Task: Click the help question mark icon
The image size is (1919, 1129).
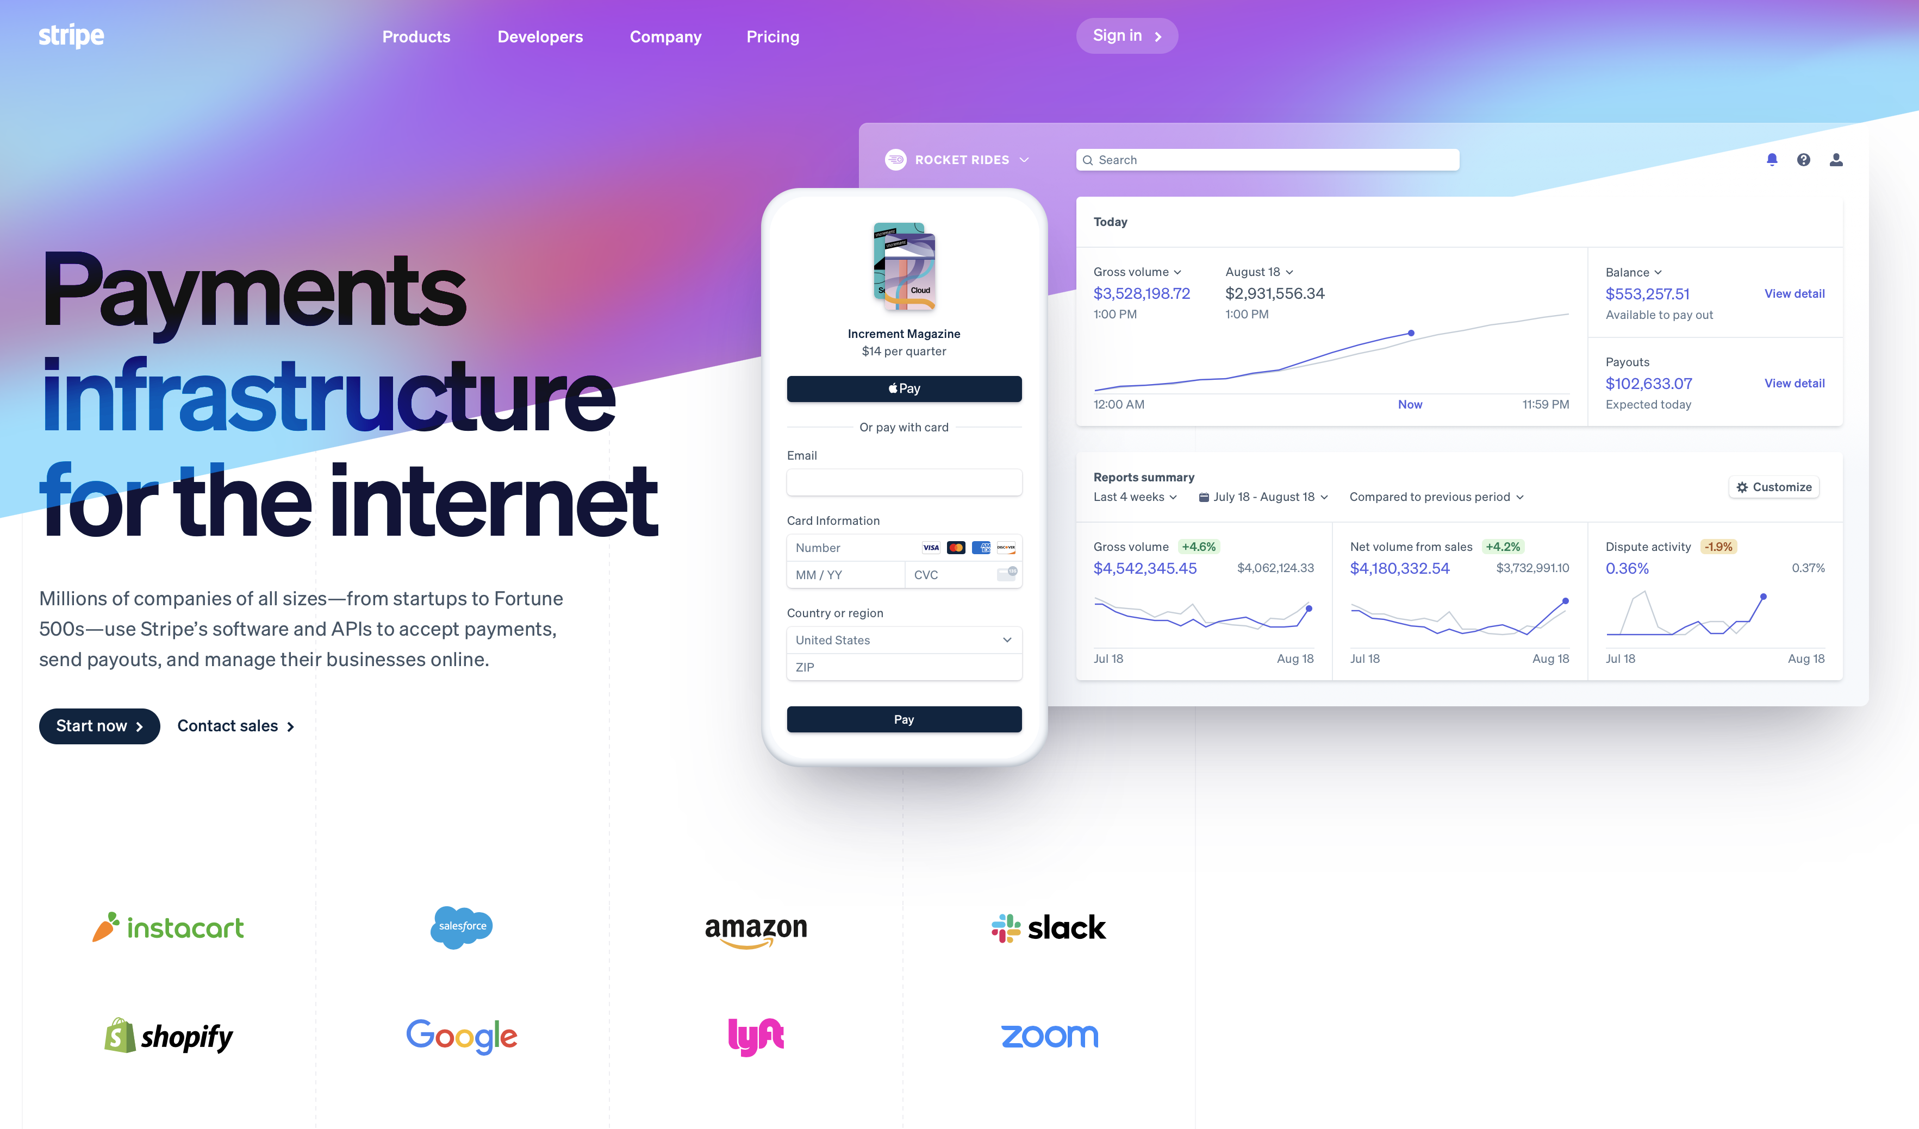Action: [x=1803, y=160]
